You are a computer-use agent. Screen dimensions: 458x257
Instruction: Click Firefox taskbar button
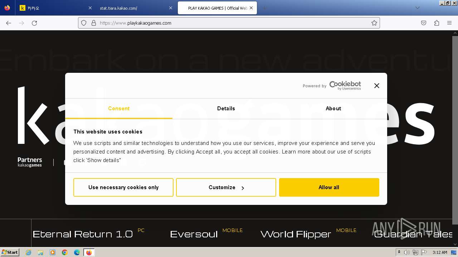[89, 252]
